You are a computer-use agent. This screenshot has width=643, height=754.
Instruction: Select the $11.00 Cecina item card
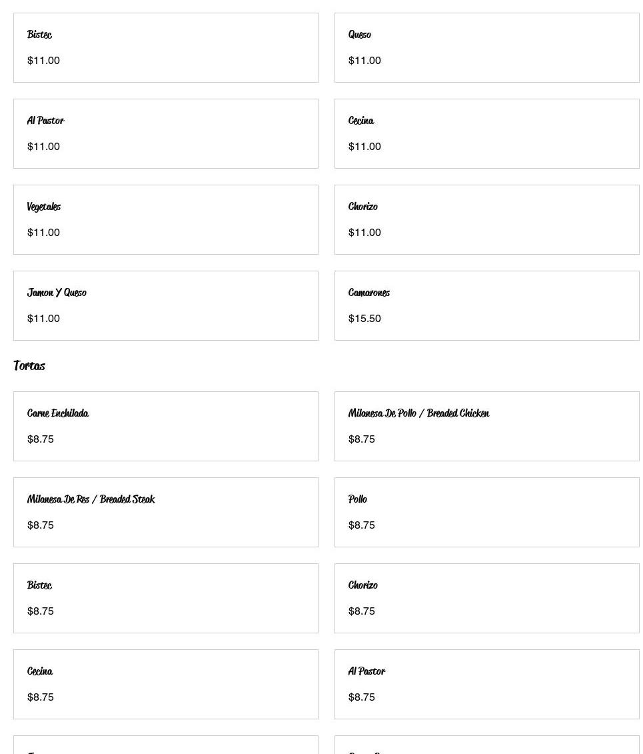486,133
